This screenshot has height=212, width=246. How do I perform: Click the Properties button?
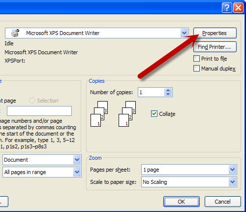(215, 33)
